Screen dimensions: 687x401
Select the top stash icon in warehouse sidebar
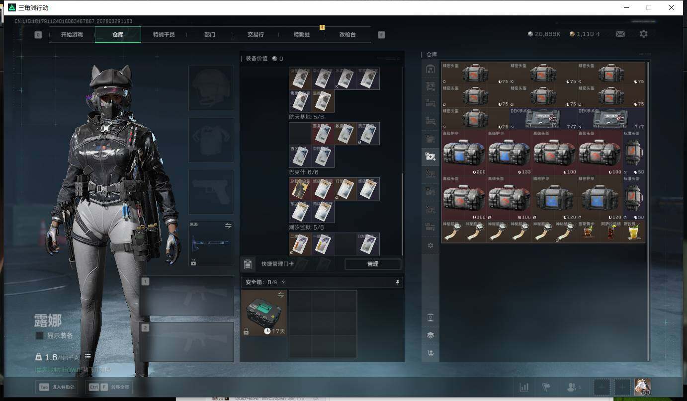pos(430,69)
